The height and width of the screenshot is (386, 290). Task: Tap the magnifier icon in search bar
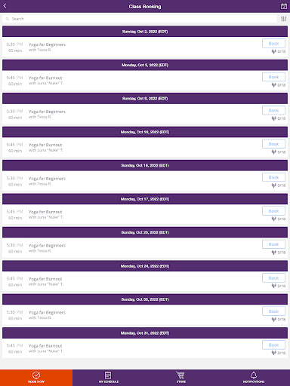point(8,19)
